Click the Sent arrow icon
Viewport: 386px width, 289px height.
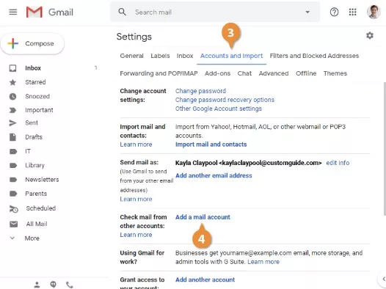click(x=12, y=122)
